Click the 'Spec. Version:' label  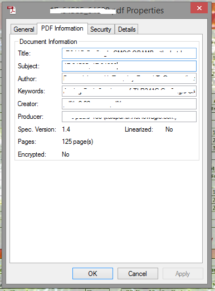(37, 129)
